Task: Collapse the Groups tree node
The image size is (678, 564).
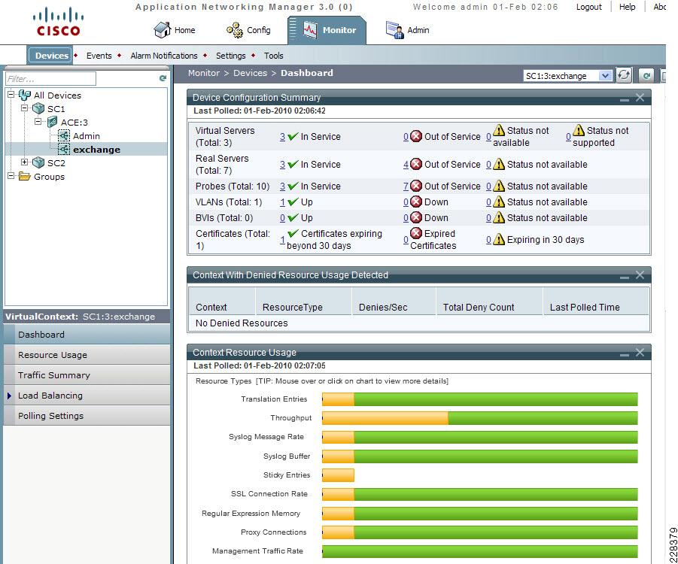Action: point(11,176)
